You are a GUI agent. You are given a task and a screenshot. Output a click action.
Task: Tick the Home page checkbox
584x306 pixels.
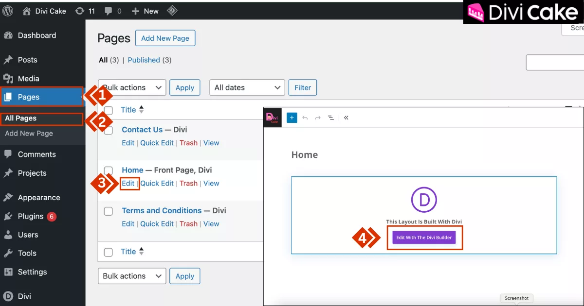(x=109, y=170)
